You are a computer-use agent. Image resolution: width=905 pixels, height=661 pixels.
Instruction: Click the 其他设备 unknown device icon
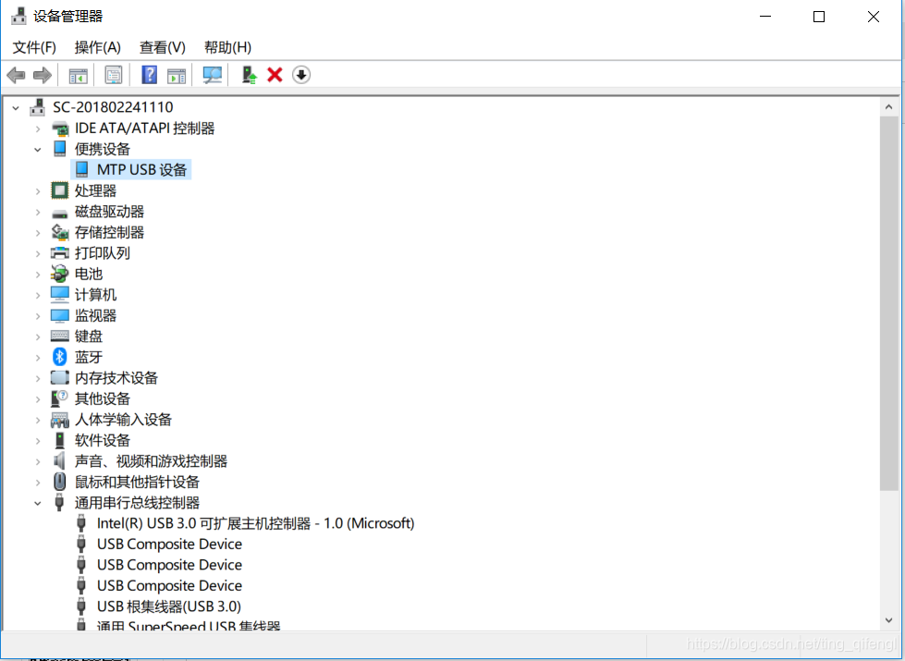tap(60, 398)
